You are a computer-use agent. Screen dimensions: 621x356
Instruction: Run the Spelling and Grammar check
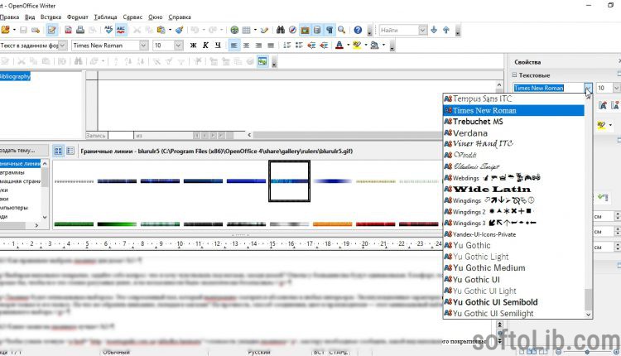[x=108, y=30]
